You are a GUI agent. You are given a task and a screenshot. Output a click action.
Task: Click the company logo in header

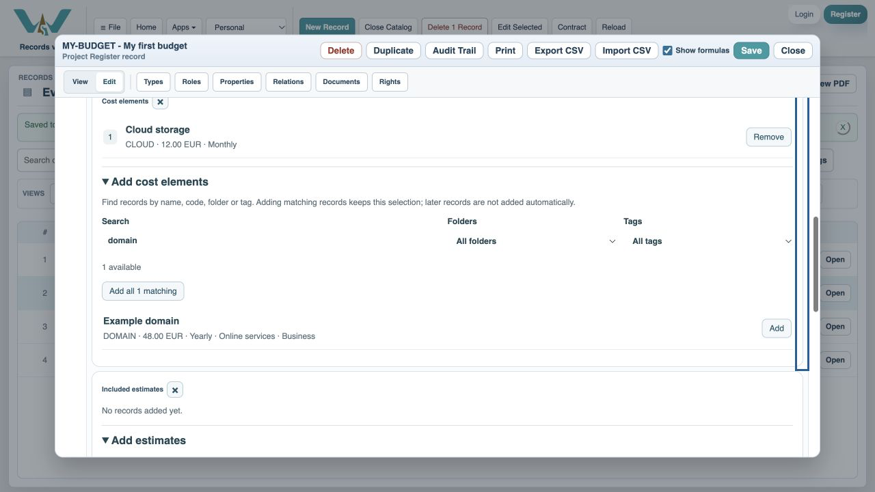[x=42, y=23]
